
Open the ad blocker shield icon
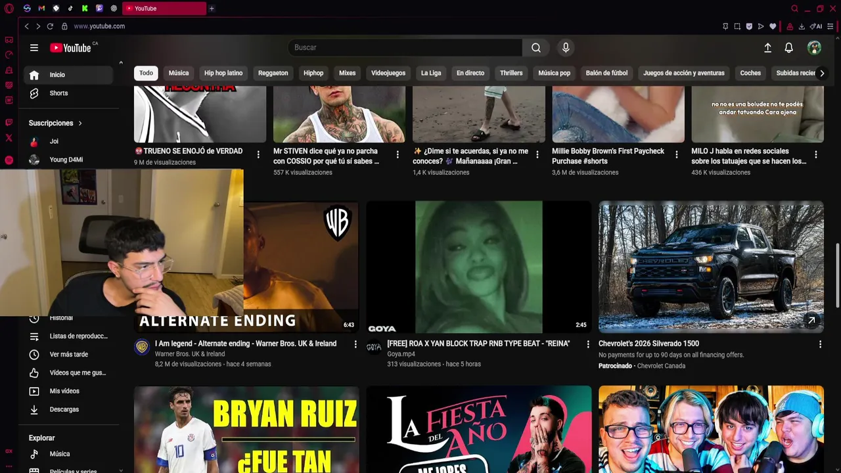tap(749, 26)
